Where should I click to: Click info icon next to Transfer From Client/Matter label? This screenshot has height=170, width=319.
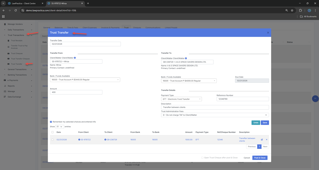click(75, 58)
